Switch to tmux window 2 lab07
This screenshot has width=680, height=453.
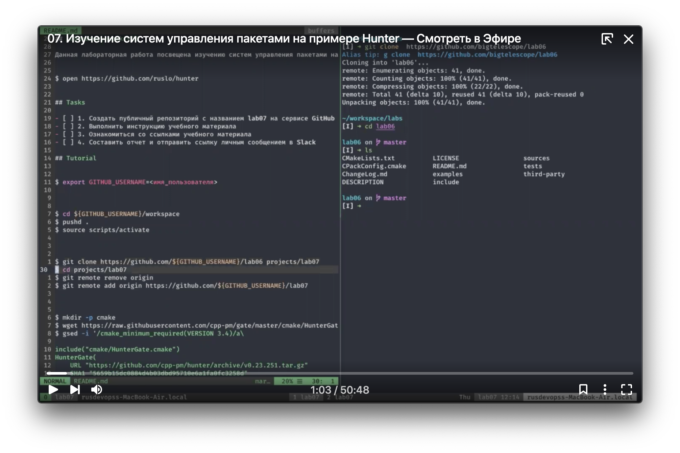(340, 397)
